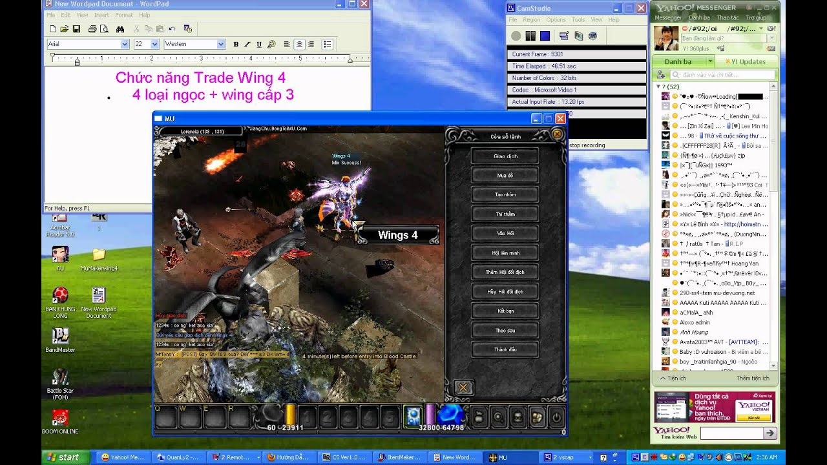Click CamStudio Record to AVI icon
Screen dimensions: 827x465
(x=578, y=36)
